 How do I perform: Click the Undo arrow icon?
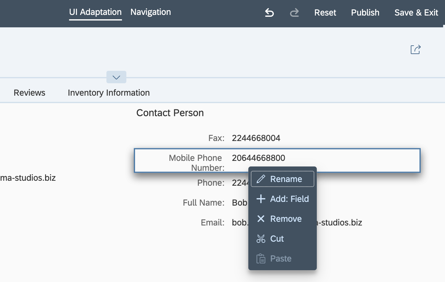tap(269, 13)
